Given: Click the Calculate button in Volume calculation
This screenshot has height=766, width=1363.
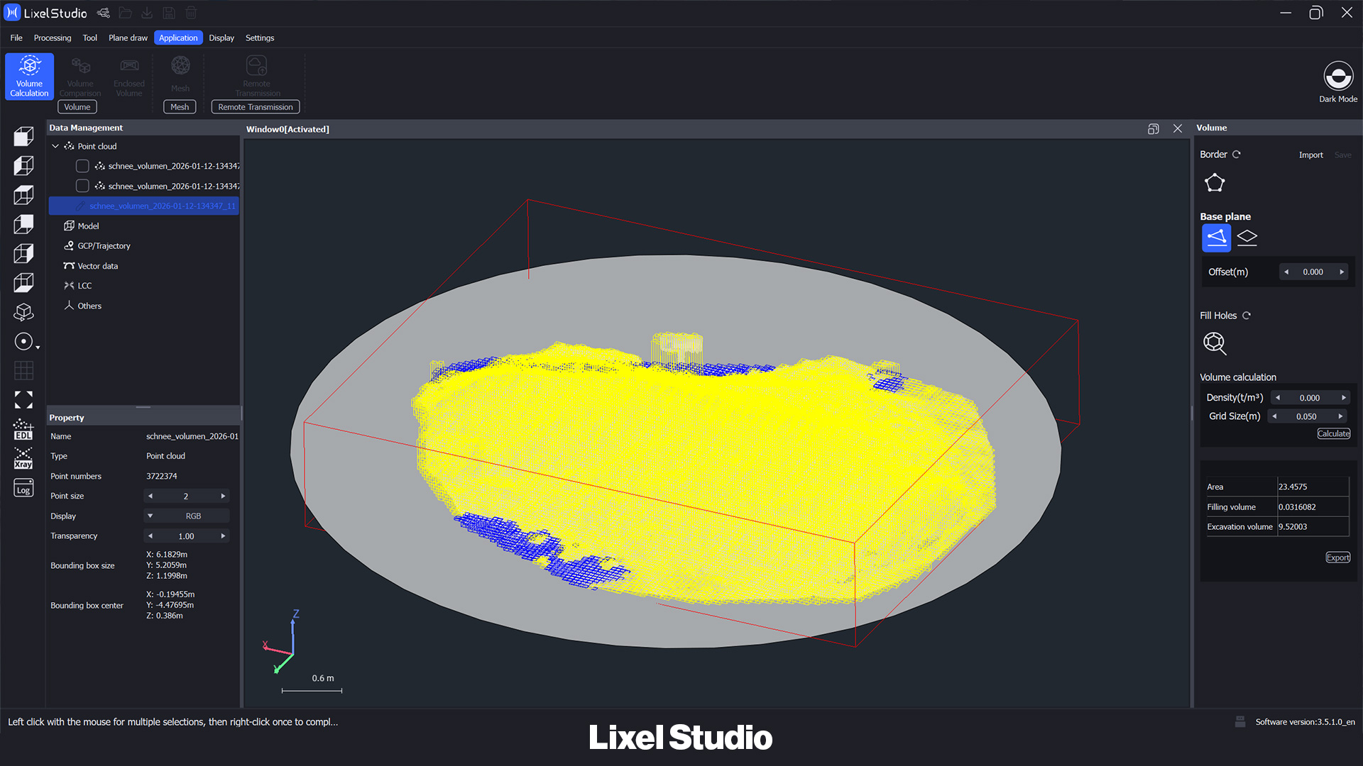Looking at the screenshot, I should coord(1333,433).
